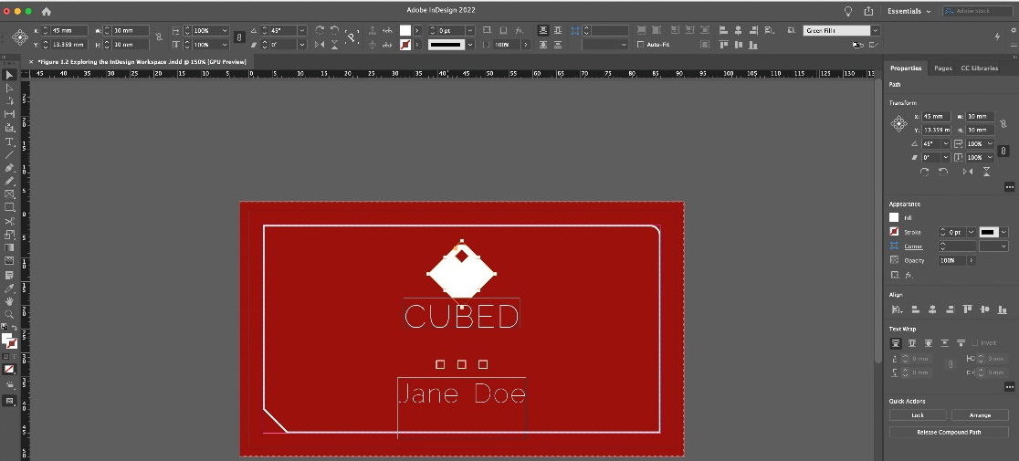Select the Properties tab
The width and height of the screenshot is (1019, 461).
click(x=905, y=68)
